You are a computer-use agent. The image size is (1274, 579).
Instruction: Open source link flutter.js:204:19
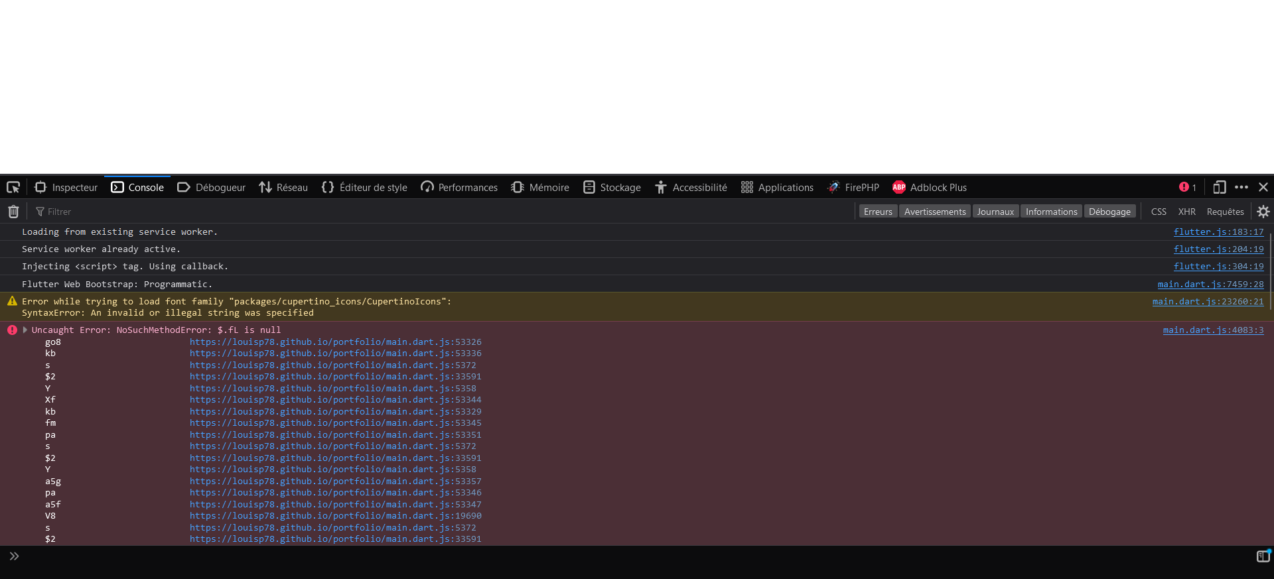(1218, 249)
